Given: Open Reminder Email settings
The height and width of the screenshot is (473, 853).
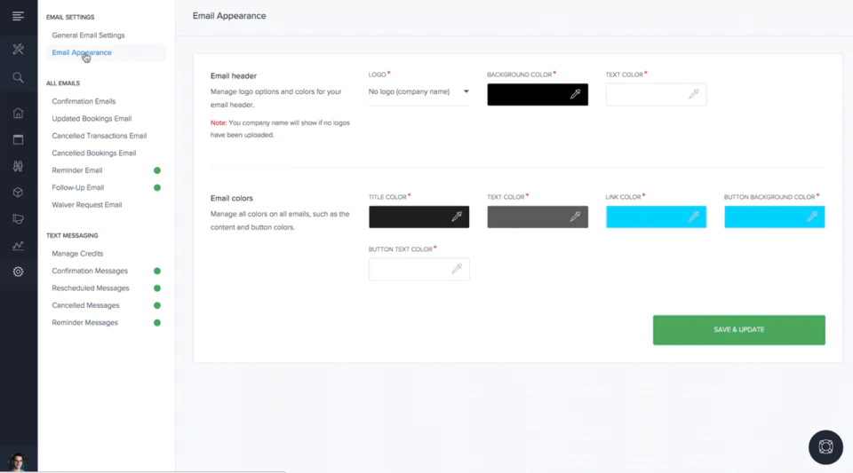Looking at the screenshot, I should tap(76, 170).
